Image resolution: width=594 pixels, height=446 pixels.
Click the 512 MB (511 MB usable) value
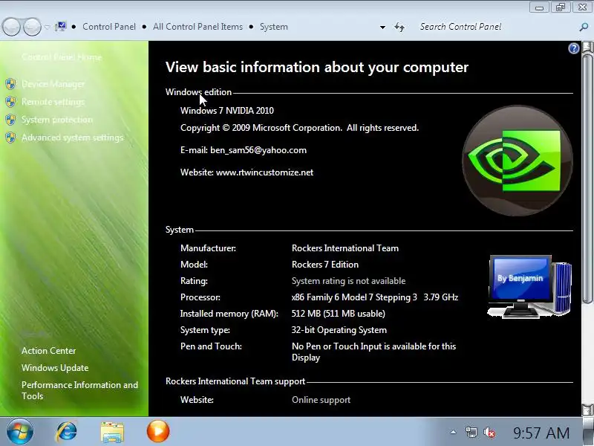[339, 314]
